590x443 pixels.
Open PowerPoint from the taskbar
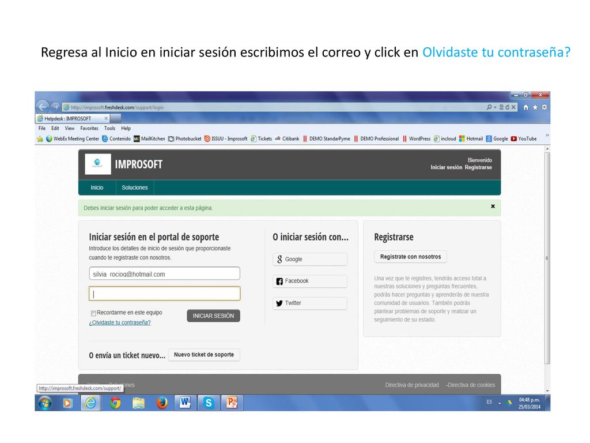click(232, 403)
